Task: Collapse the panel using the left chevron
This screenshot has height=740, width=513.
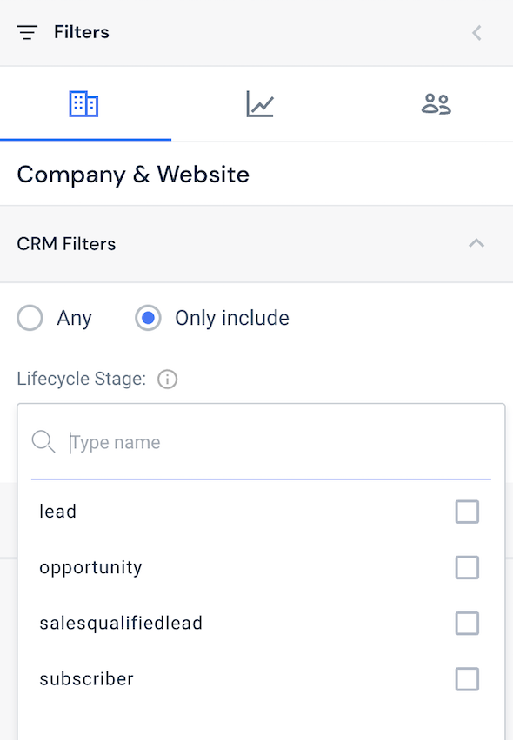Action: [x=476, y=32]
